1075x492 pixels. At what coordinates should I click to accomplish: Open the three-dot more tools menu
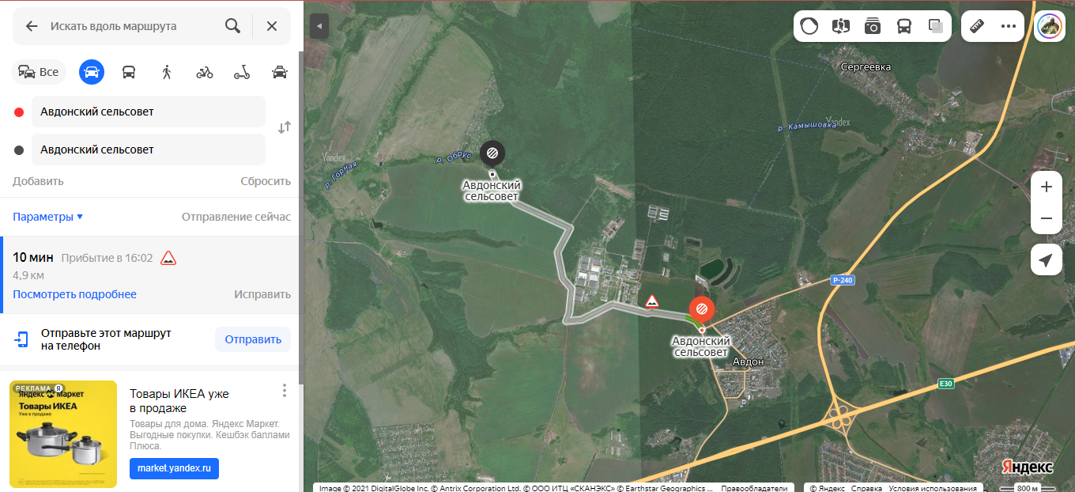pos(1009,26)
